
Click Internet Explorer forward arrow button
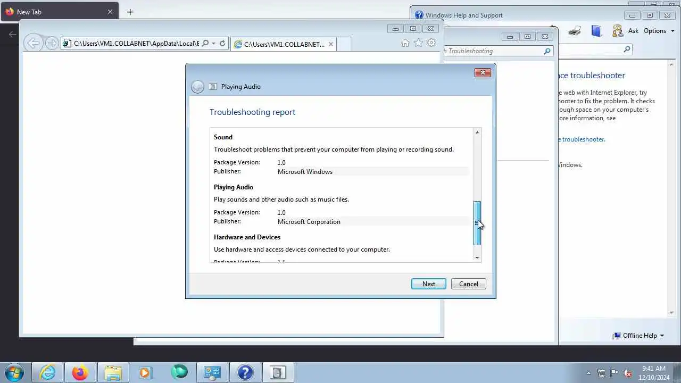(52, 44)
